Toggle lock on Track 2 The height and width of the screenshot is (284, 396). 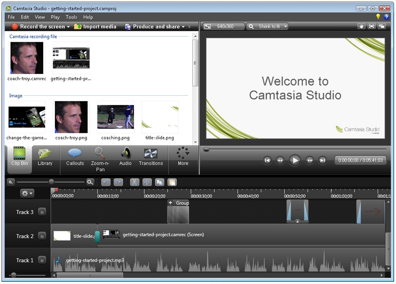pos(41,236)
